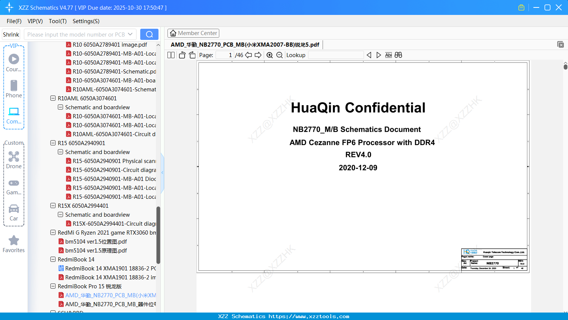Collapse the R15 6050A2940901 tree node
568x320 pixels.
(x=53, y=143)
